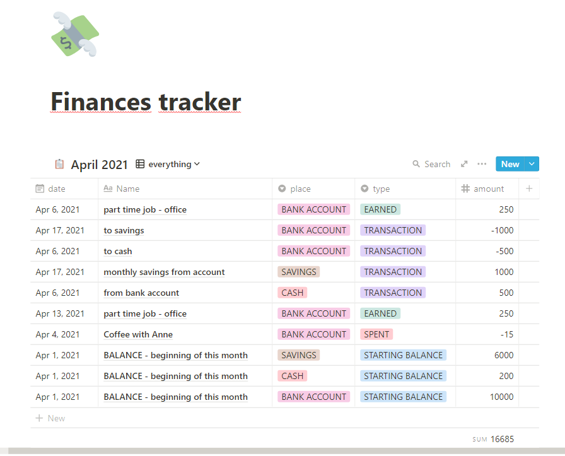The image size is (565, 456).
Task: Click the SAVINGS tag in monthly savings row
Action: tap(299, 272)
